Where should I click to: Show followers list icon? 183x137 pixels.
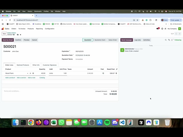172,40
